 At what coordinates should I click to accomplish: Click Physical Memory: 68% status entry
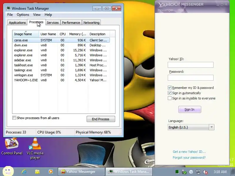coord(93,132)
